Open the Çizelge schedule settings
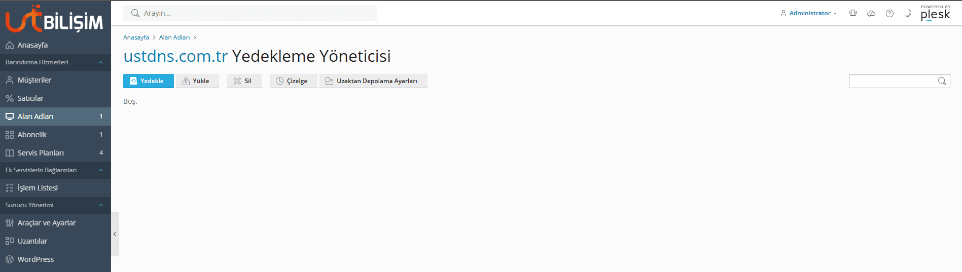Viewport: 962px width, 272px height. [x=293, y=81]
